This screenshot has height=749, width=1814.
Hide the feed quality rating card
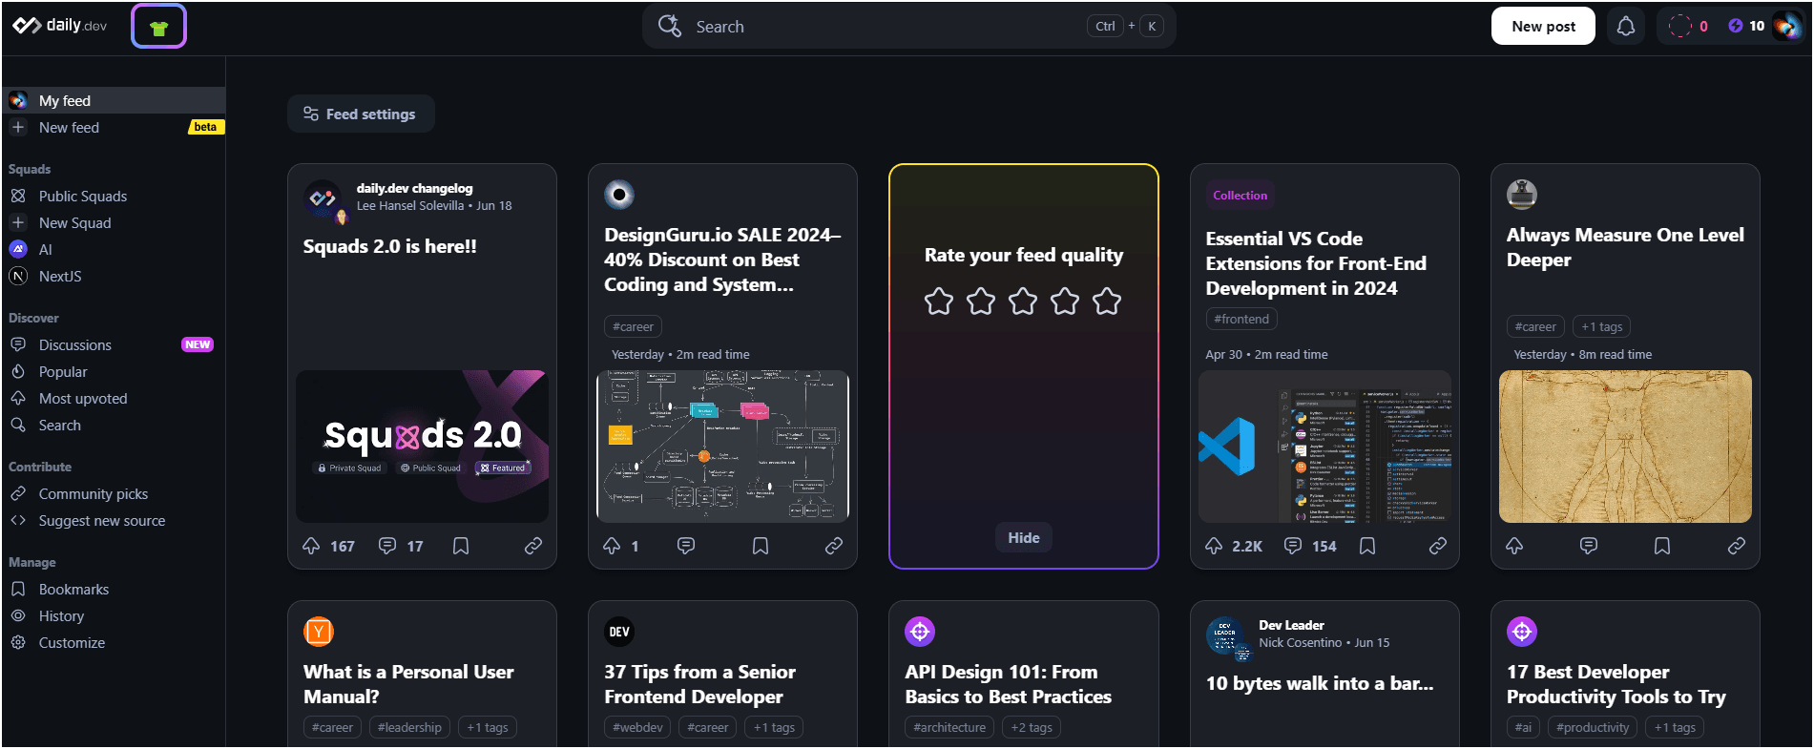click(1024, 537)
